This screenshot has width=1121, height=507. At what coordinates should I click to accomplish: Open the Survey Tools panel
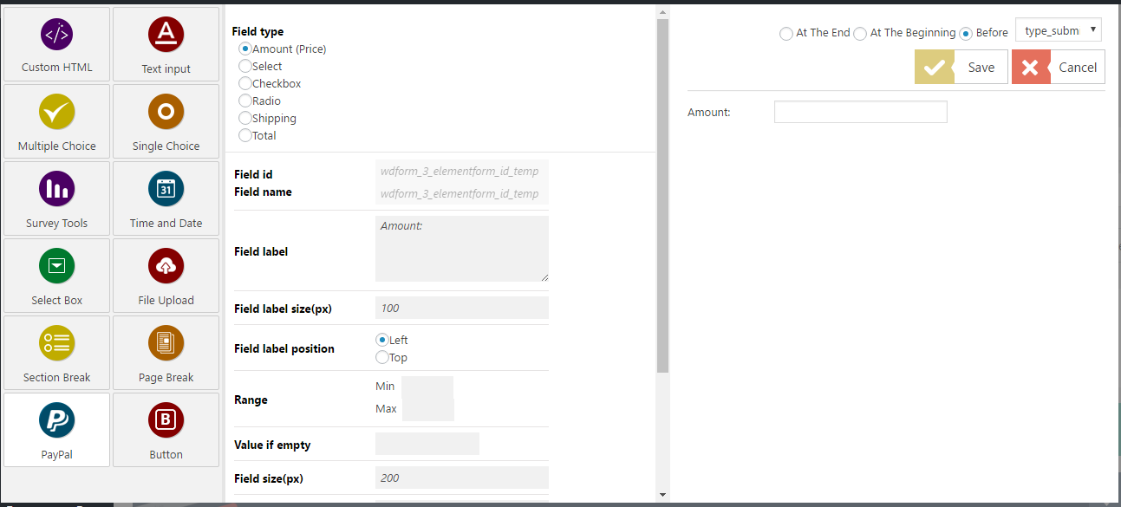[56, 198]
